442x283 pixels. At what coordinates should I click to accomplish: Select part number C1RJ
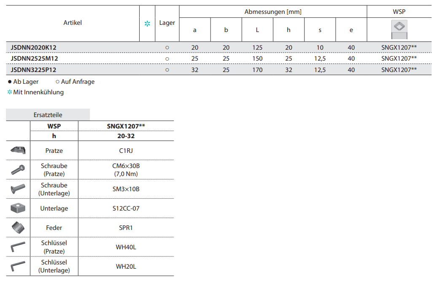point(126,150)
